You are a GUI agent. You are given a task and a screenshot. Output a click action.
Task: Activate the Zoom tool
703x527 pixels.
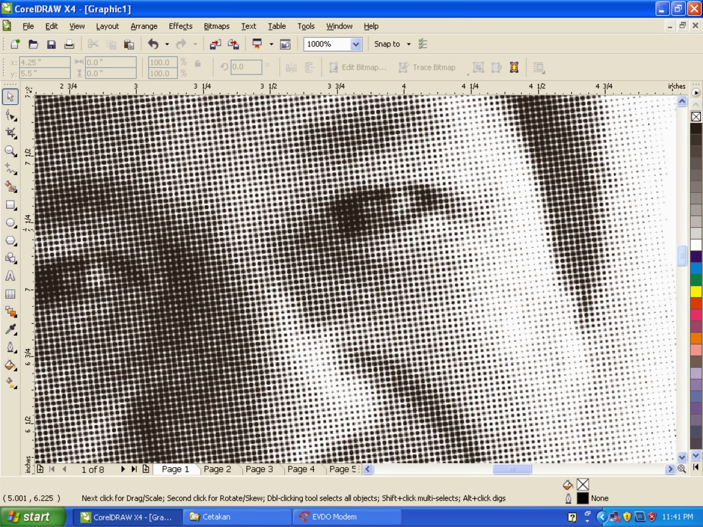pyautogui.click(x=10, y=151)
